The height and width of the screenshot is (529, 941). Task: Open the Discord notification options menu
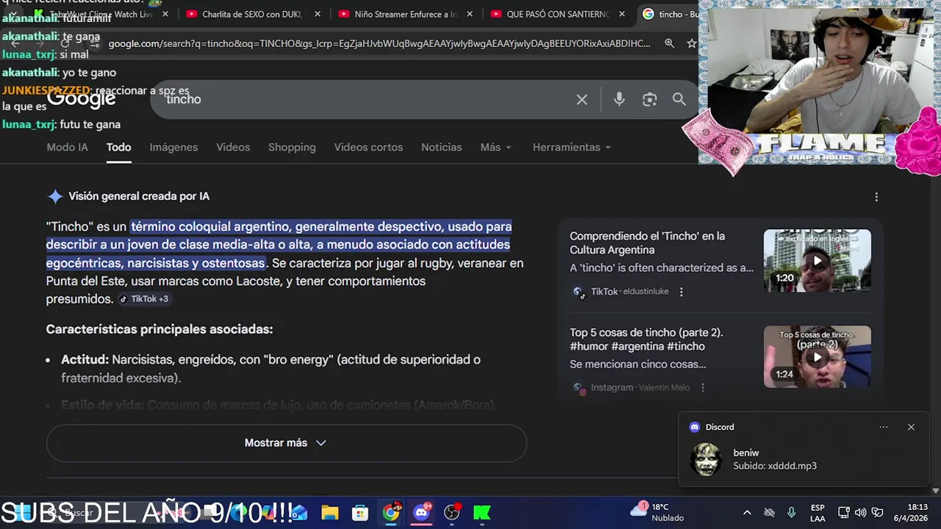click(884, 427)
